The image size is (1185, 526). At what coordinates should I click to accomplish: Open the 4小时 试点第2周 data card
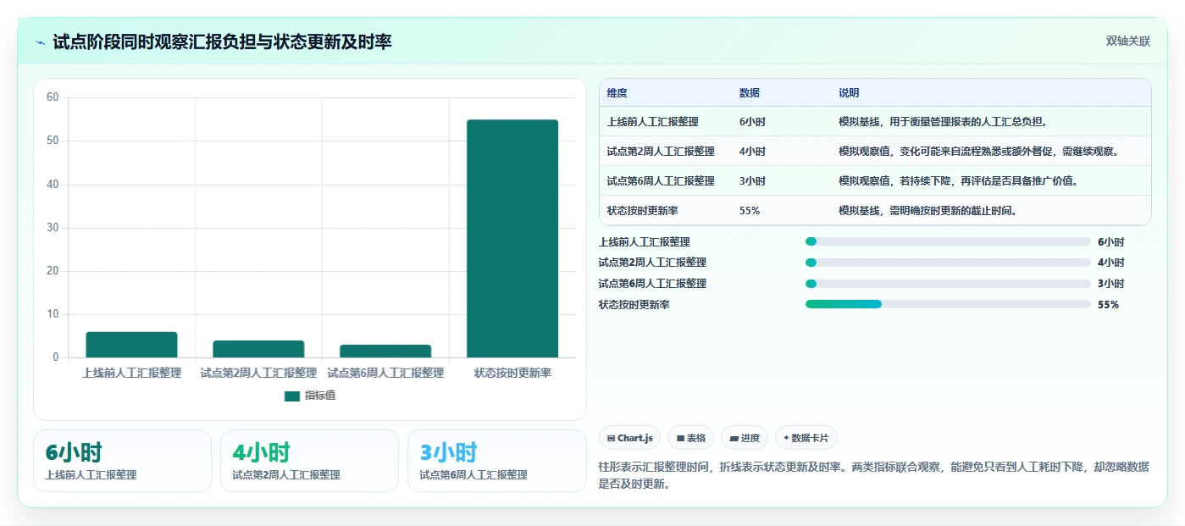coord(309,461)
